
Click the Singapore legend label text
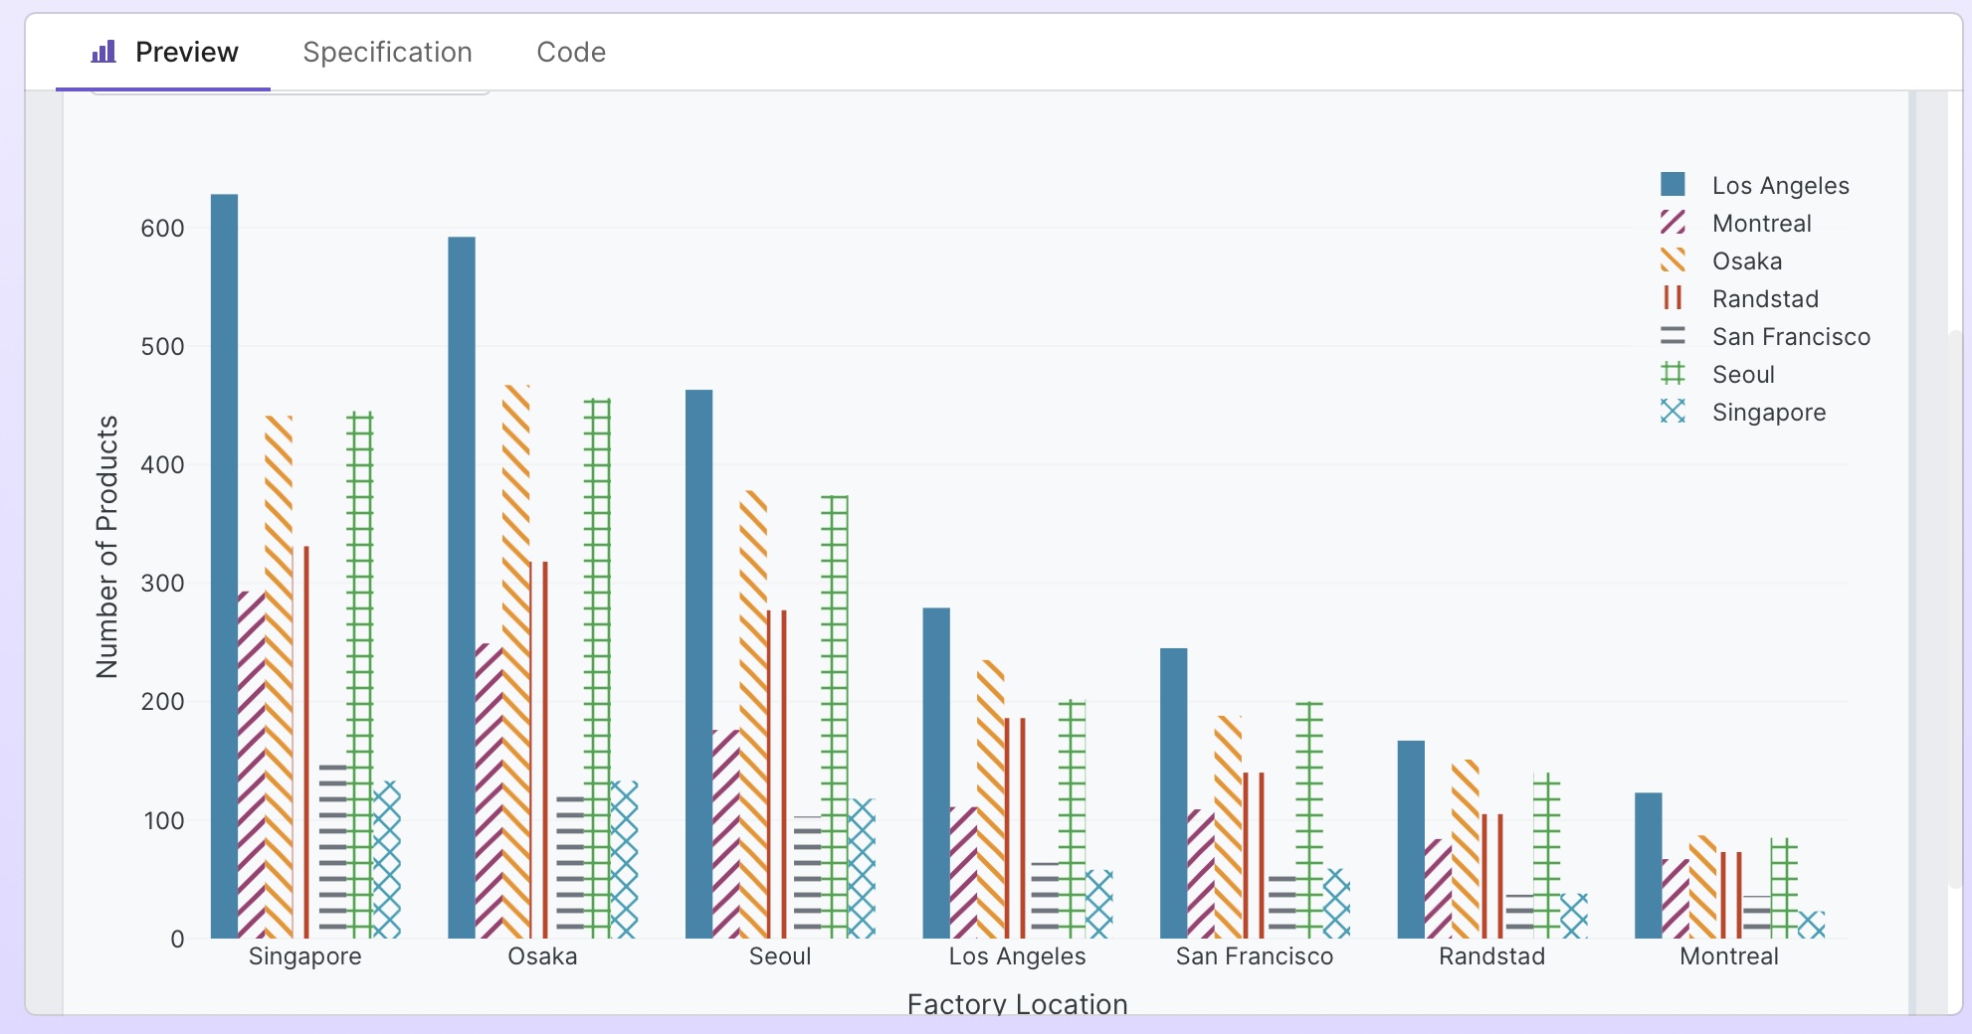[x=1769, y=412]
